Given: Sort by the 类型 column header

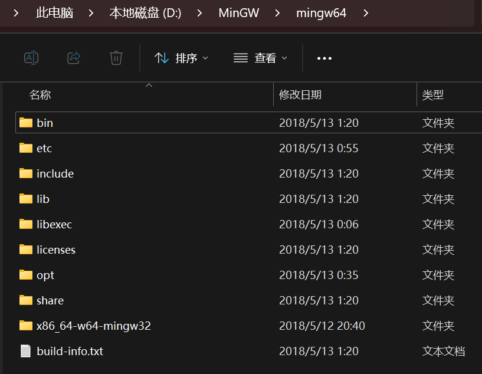Looking at the screenshot, I should tap(432, 94).
